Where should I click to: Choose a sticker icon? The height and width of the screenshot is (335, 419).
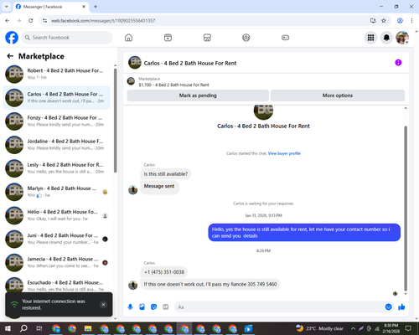pos(153,307)
